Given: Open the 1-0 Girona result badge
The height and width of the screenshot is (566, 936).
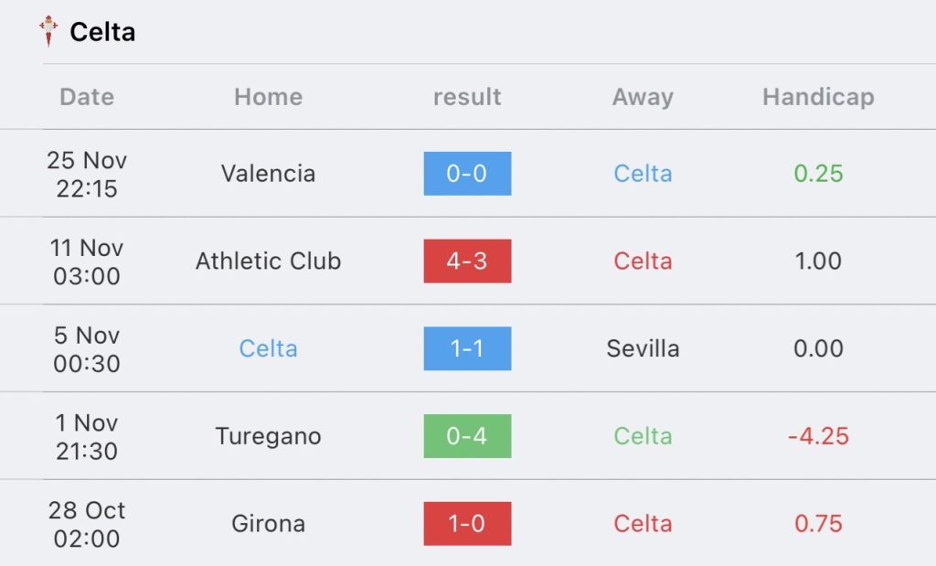Looking at the screenshot, I should (467, 524).
